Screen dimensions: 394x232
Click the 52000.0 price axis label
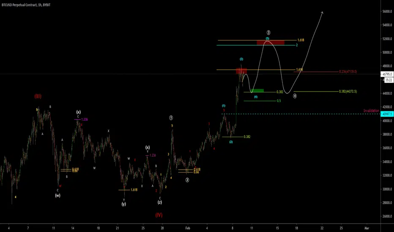click(x=387, y=39)
